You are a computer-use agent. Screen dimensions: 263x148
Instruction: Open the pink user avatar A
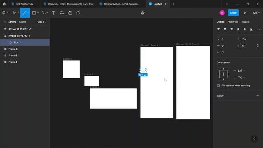(222, 13)
